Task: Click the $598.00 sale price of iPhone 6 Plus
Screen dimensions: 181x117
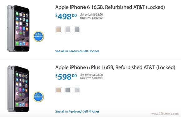Action: pos(66,77)
